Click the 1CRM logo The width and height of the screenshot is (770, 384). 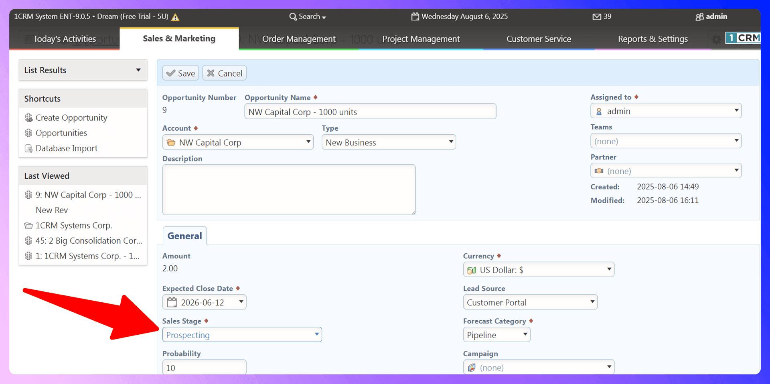[743, 38]
